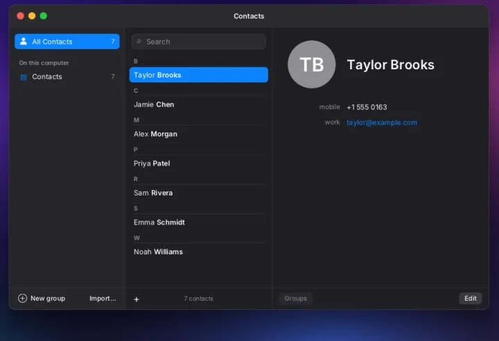The height and width of the screenshot is (341, 499).
Task: Click the Groups button
Action: pos(296,298)
